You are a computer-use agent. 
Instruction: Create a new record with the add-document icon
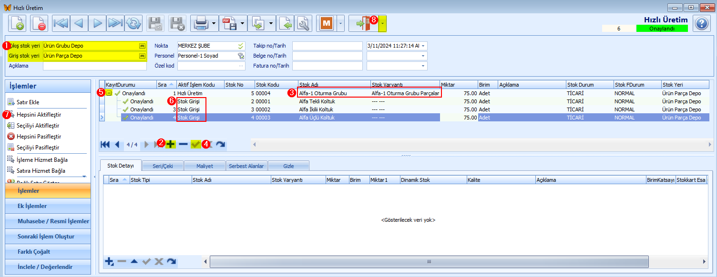pos(17,23)
